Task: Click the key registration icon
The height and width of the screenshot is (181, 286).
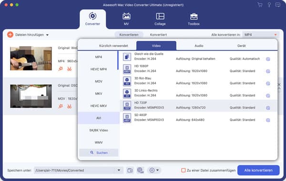Action: (x=269, y=5)
